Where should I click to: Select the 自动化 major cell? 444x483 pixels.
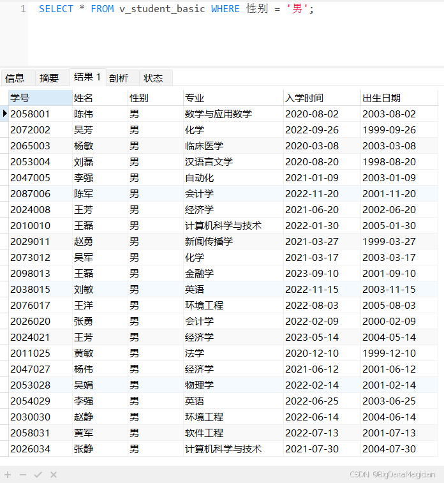[233, 178]
